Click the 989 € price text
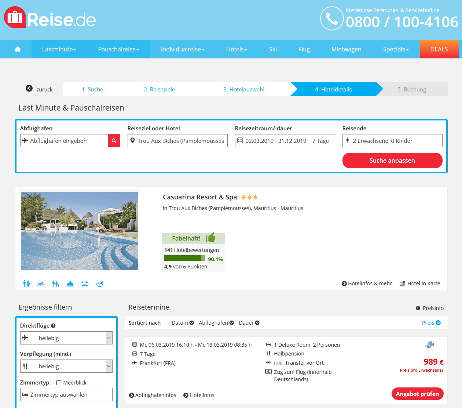This screenshot has width=462, height=408. tap(433, 362)
